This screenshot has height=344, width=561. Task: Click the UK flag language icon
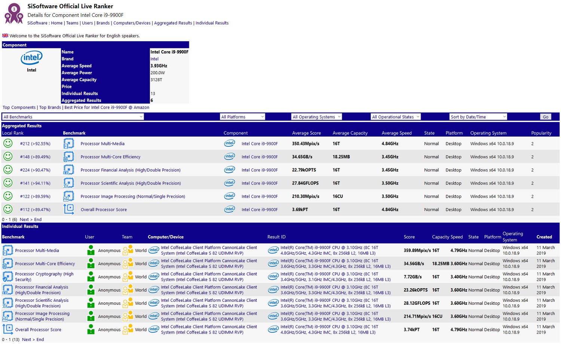(5, 36)
